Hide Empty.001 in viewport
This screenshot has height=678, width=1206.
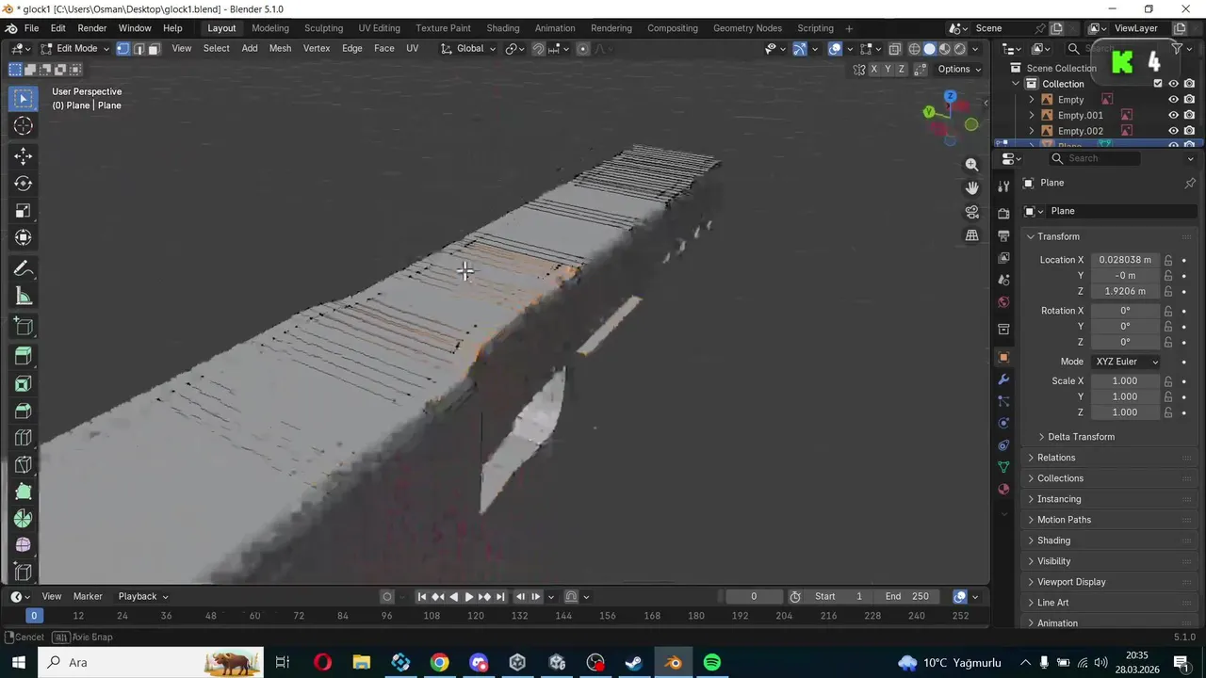(x=1174, y=115)
